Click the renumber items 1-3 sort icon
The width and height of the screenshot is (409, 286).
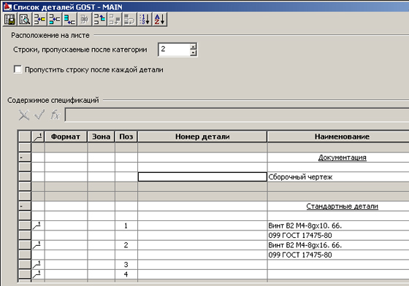click(145, 20)
